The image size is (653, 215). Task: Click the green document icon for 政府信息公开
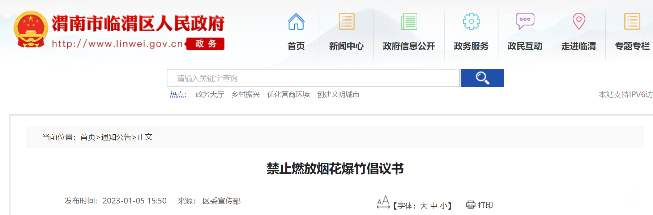pyautogui.click(x=409, y=22)
